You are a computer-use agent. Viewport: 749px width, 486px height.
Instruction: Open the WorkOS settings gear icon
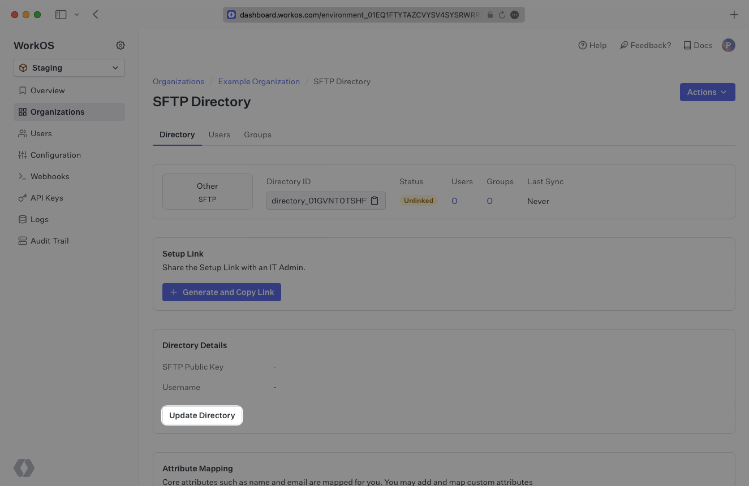(x=120, y=45)
